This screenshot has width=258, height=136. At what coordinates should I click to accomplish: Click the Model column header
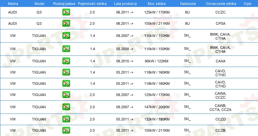coord(39,4)
